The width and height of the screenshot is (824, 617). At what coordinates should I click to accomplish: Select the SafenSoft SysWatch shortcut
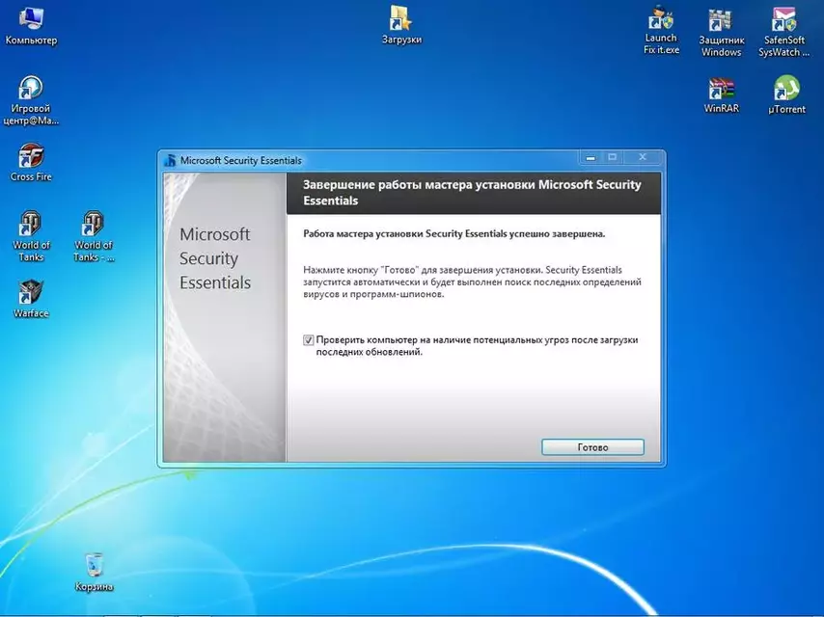(784, 32)
